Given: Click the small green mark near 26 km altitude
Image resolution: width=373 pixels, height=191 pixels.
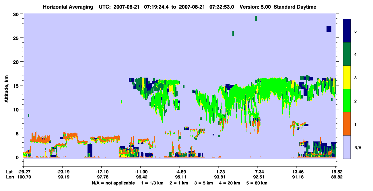Looking at the screenshot, I should coord(233,34).
